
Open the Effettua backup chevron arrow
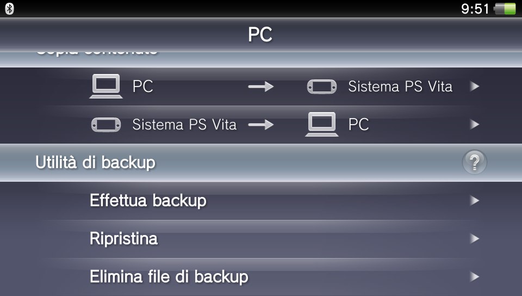pyautogui.click(x=474, y=200)
